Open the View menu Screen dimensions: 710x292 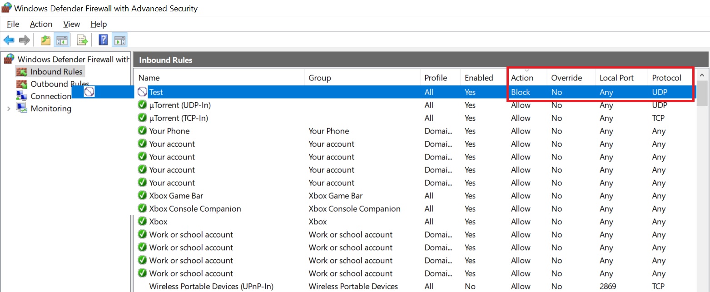[x=71, y=24]
